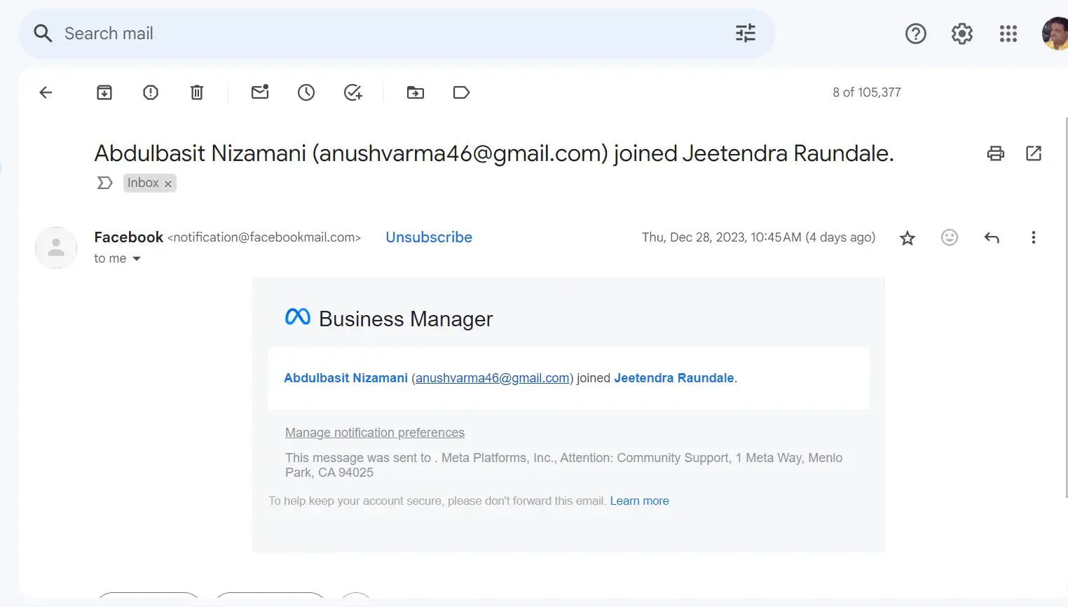Screen dimensions: 1068x607
Task: Reply to the Facebook email
Action: coord(992,238)
